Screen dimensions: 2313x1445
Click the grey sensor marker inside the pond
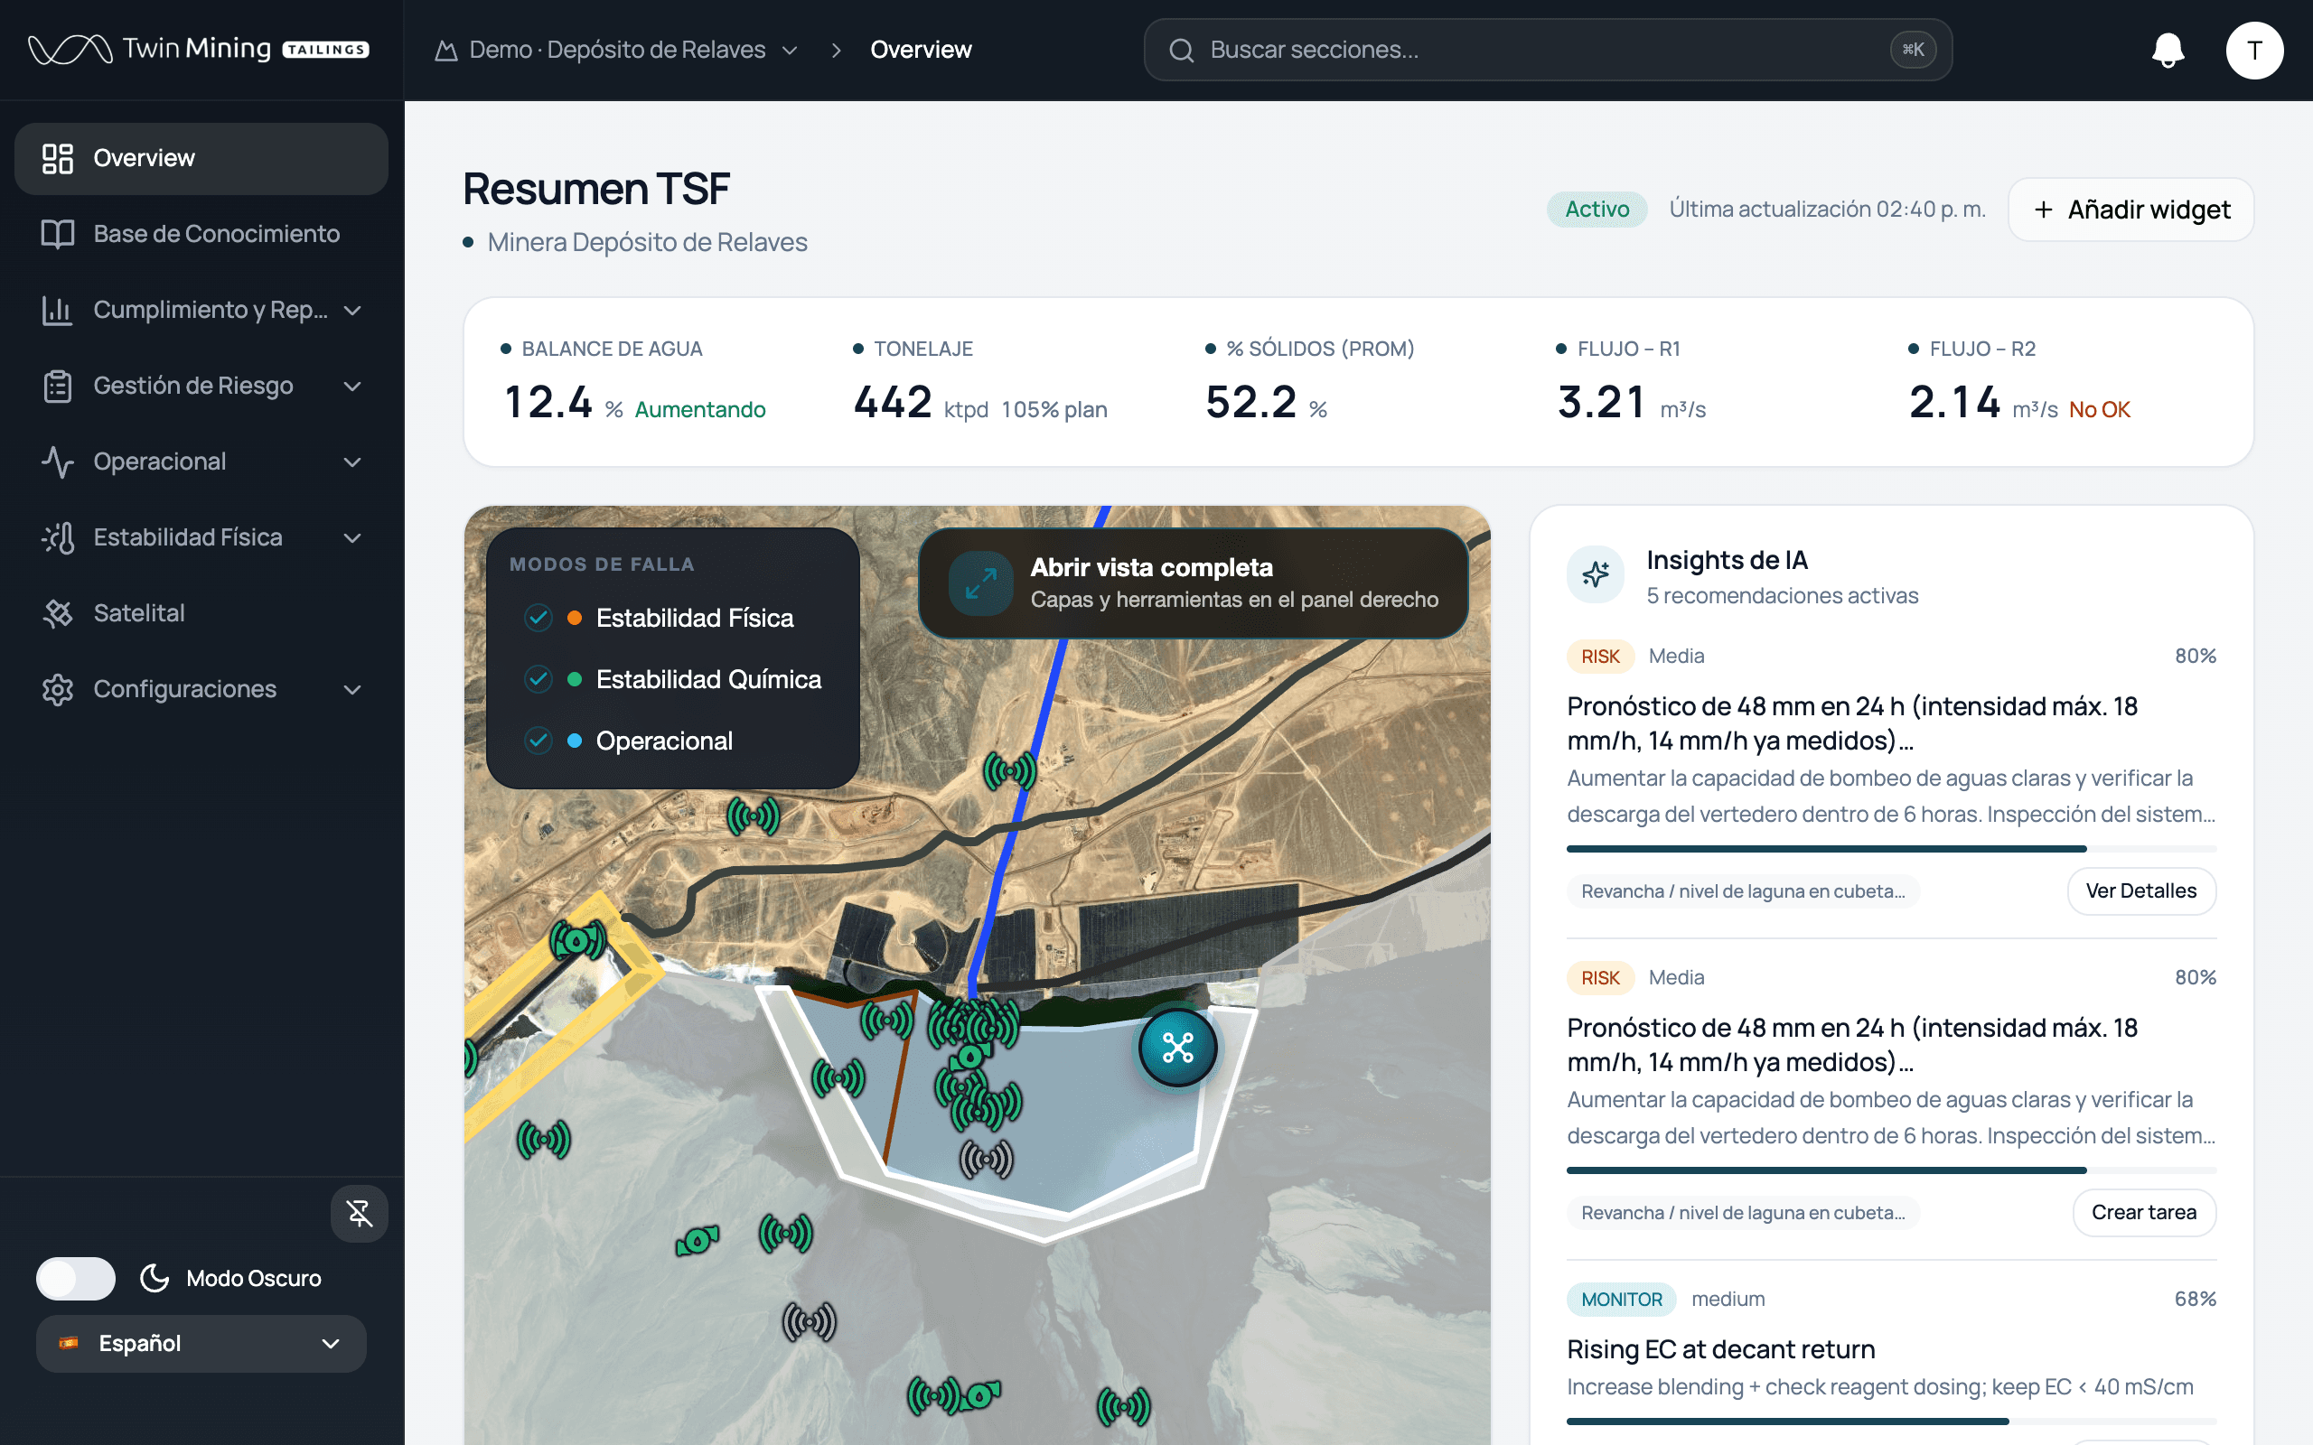[x=986, y=1160]
